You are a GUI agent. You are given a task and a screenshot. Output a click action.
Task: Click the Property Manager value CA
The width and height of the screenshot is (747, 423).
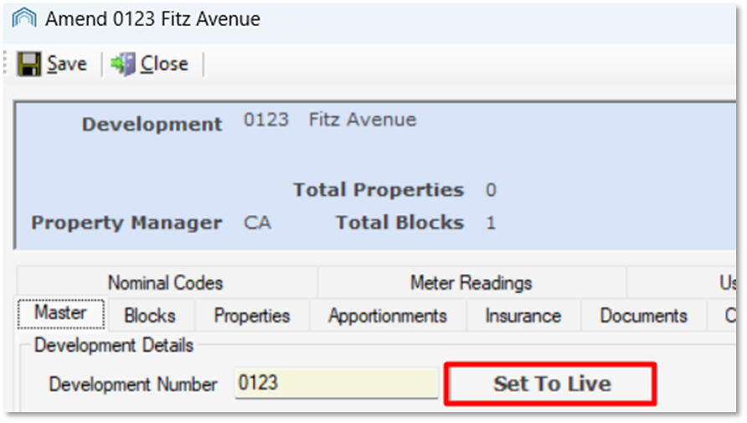click(257, 223)
